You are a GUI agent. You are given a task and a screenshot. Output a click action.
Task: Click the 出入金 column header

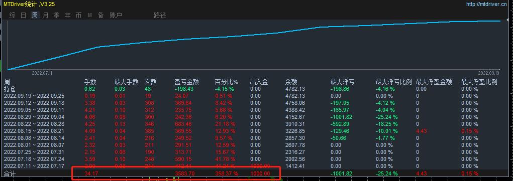(259, 82)
